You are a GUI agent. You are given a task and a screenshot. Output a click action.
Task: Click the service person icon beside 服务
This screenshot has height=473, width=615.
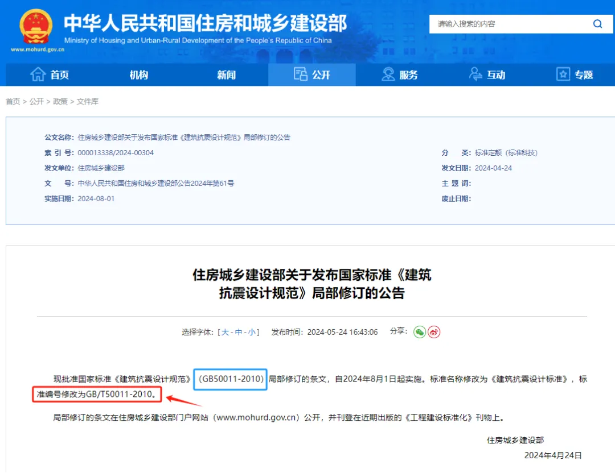[388, 74]
